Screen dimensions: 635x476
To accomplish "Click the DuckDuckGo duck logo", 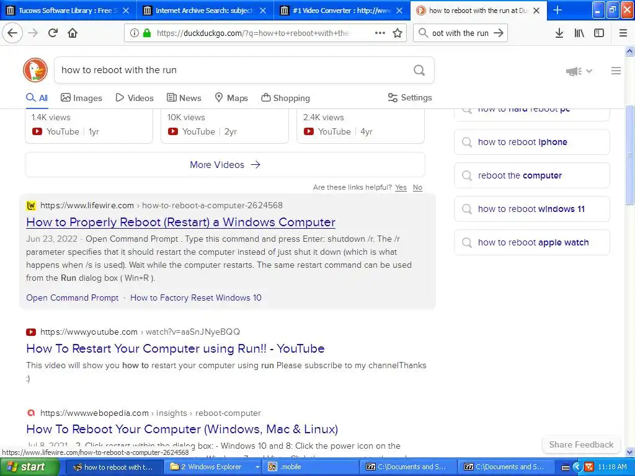I will point(35,70).
